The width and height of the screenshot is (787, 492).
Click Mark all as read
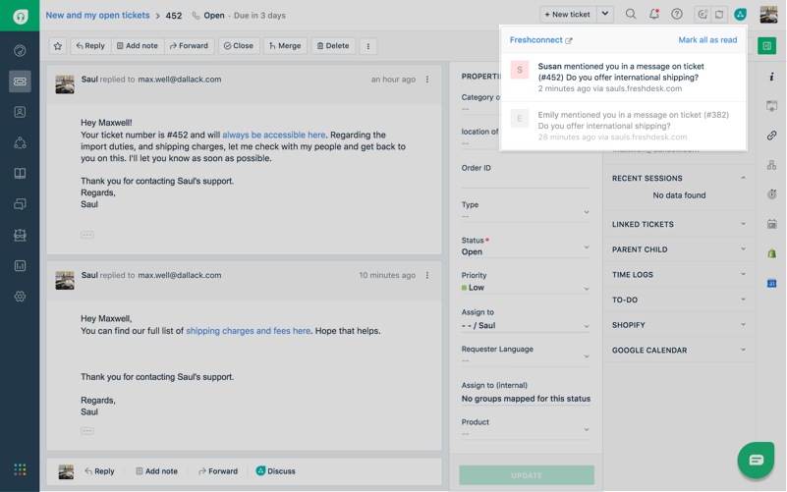point(707,40)
